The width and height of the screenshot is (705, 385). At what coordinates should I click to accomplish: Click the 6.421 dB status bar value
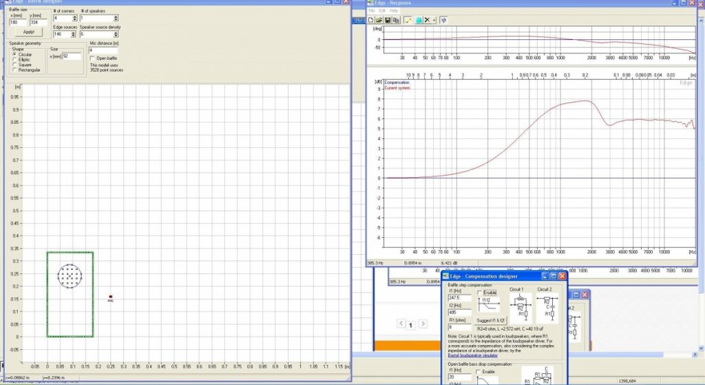pos(449,263)
